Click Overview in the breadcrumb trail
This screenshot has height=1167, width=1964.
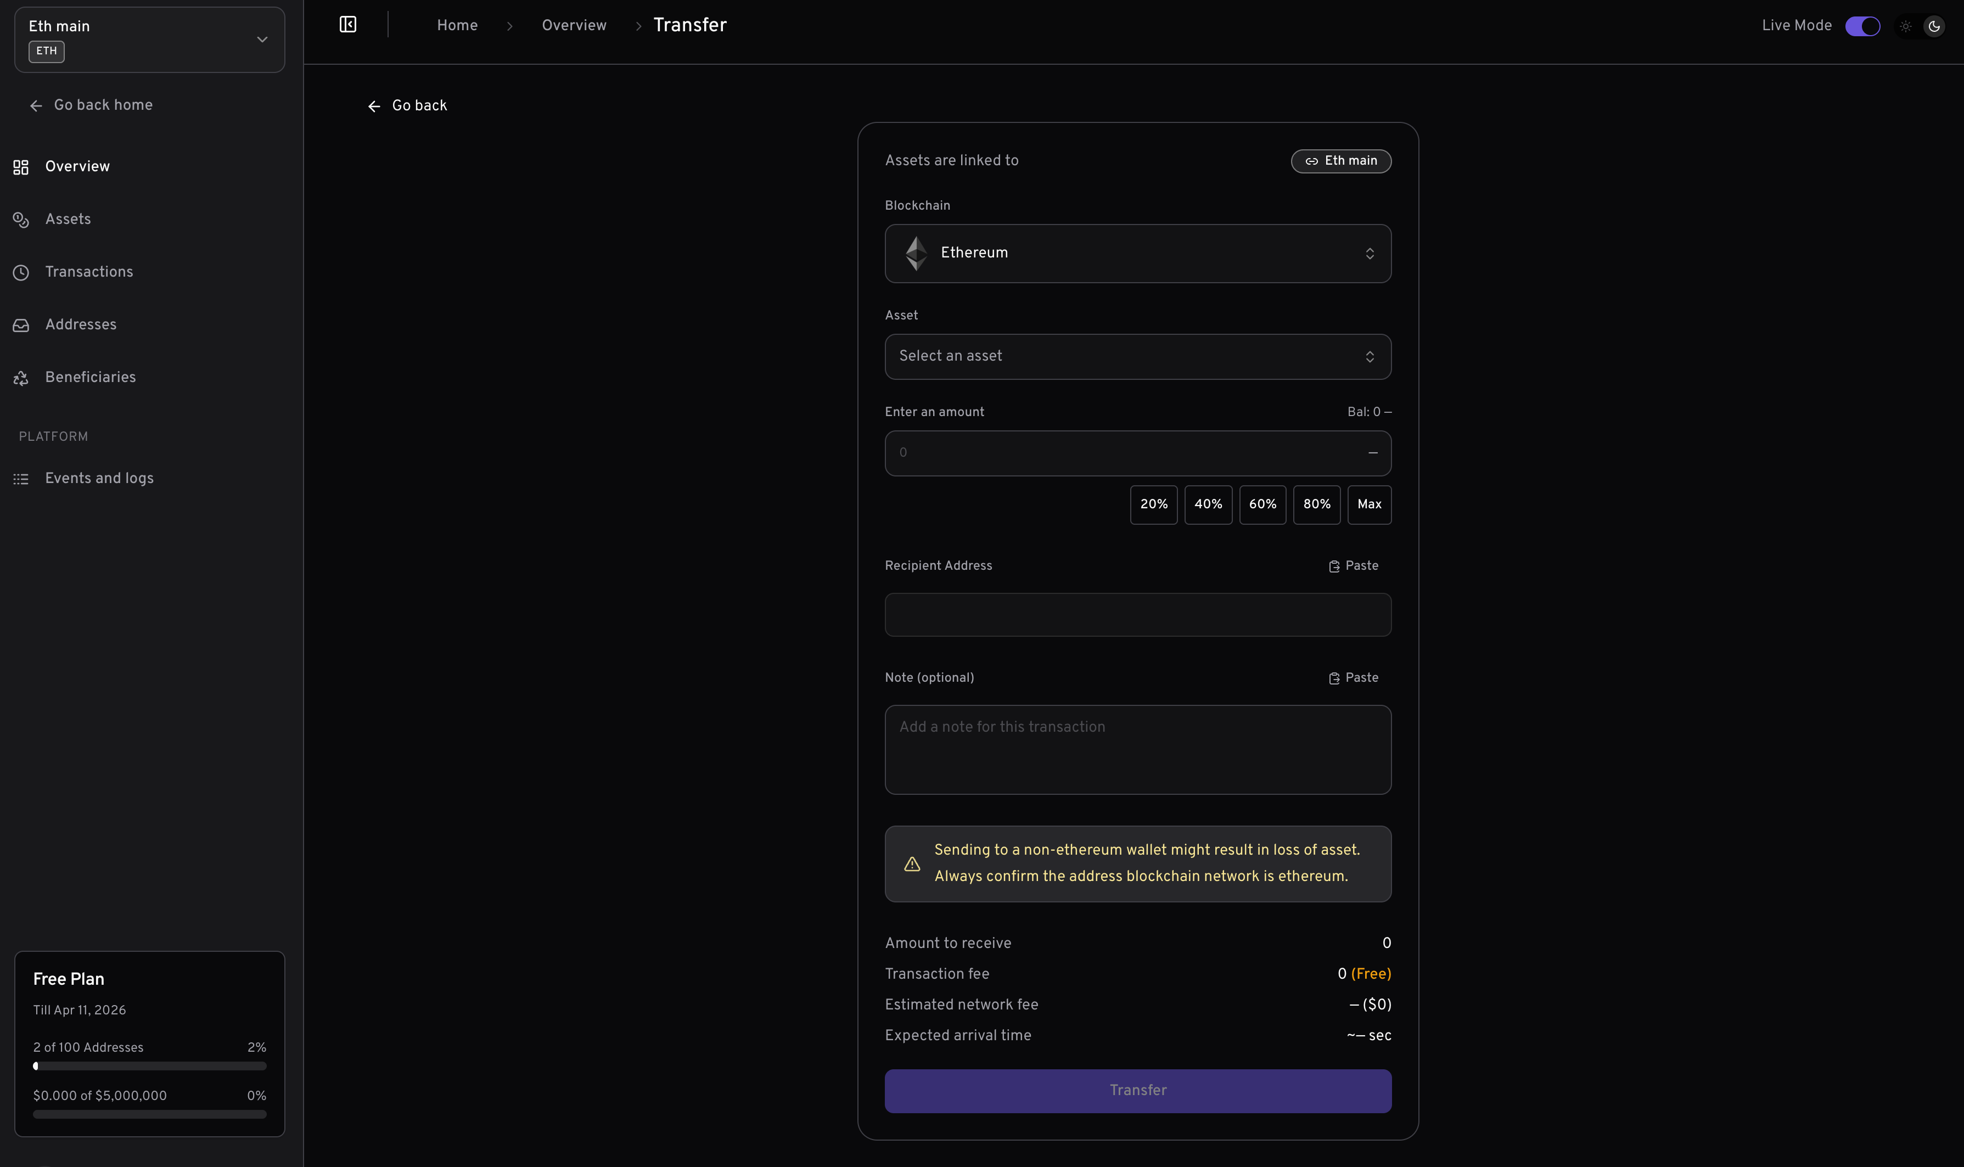[574, 25]
